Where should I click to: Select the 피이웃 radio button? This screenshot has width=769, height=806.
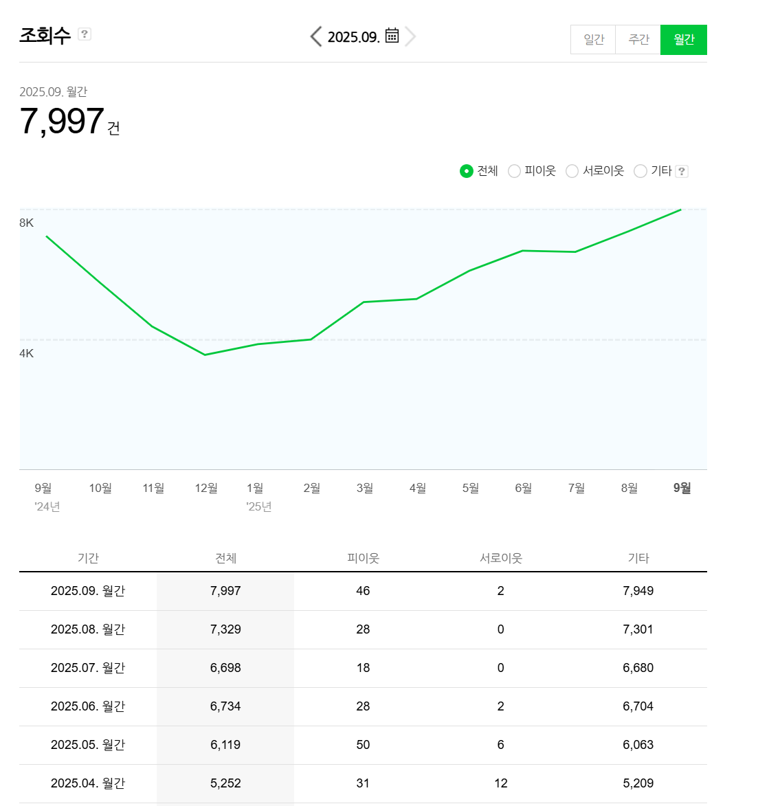pos(514,171)
